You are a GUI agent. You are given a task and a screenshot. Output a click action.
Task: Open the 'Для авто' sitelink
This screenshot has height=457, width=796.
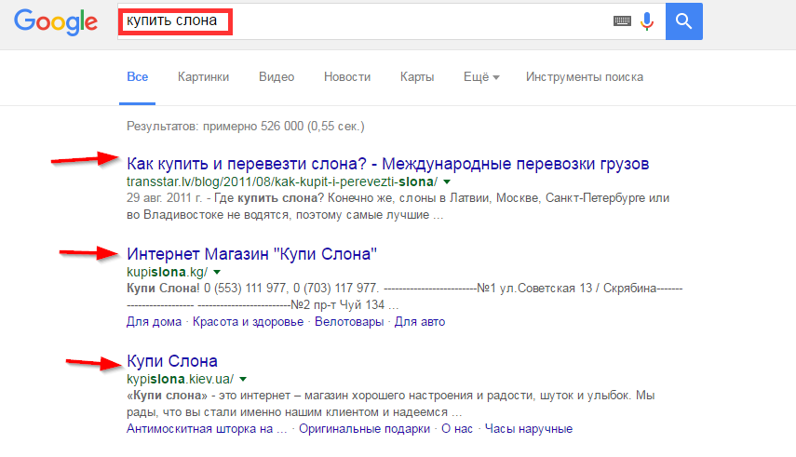pos(420,322)
